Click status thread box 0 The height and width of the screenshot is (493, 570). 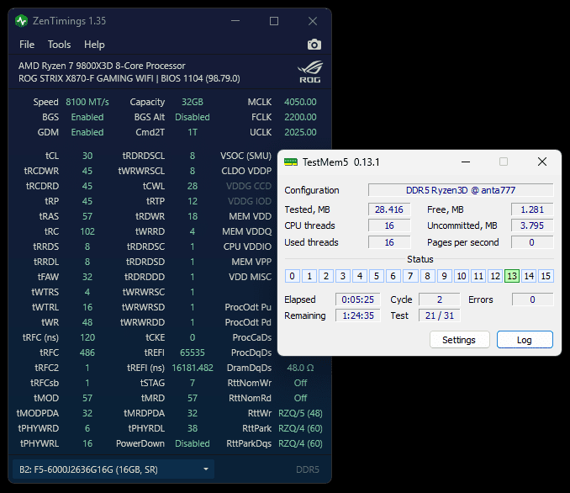(x=293, y=276)
